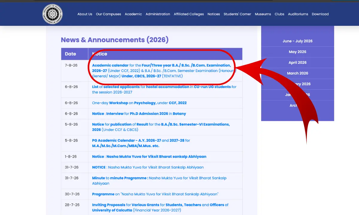
Task: Open Our Campuses menu item
Action: [108, 14]
